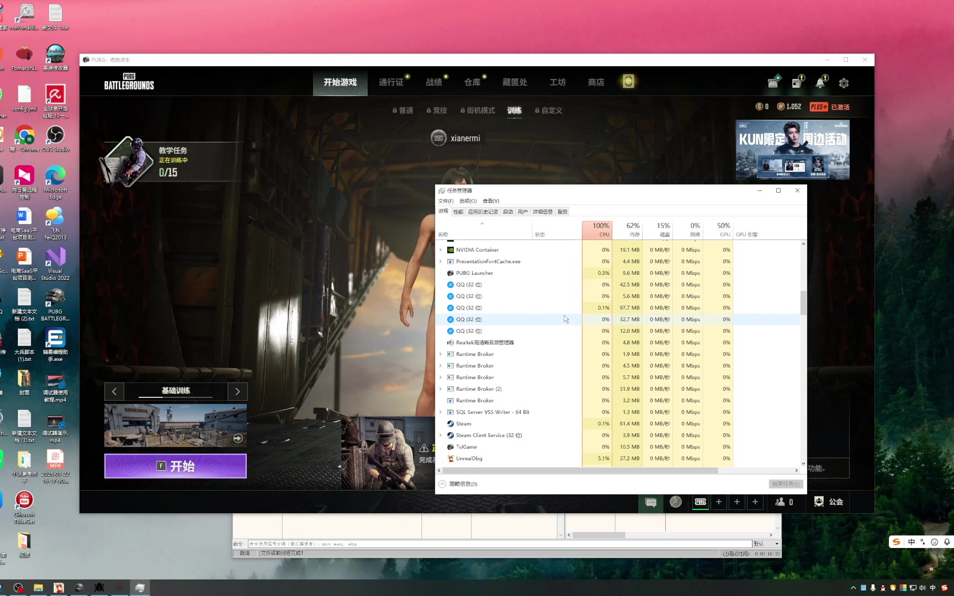The image size is (954, 596).
Task: Open the 仓库 tab in PUBG
Action: pos(473,82)
